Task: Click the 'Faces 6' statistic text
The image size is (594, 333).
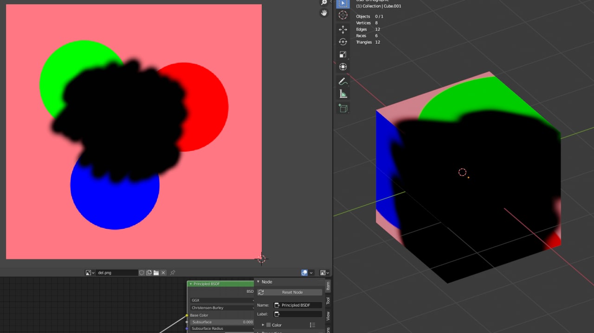Action: coord(367,36)
